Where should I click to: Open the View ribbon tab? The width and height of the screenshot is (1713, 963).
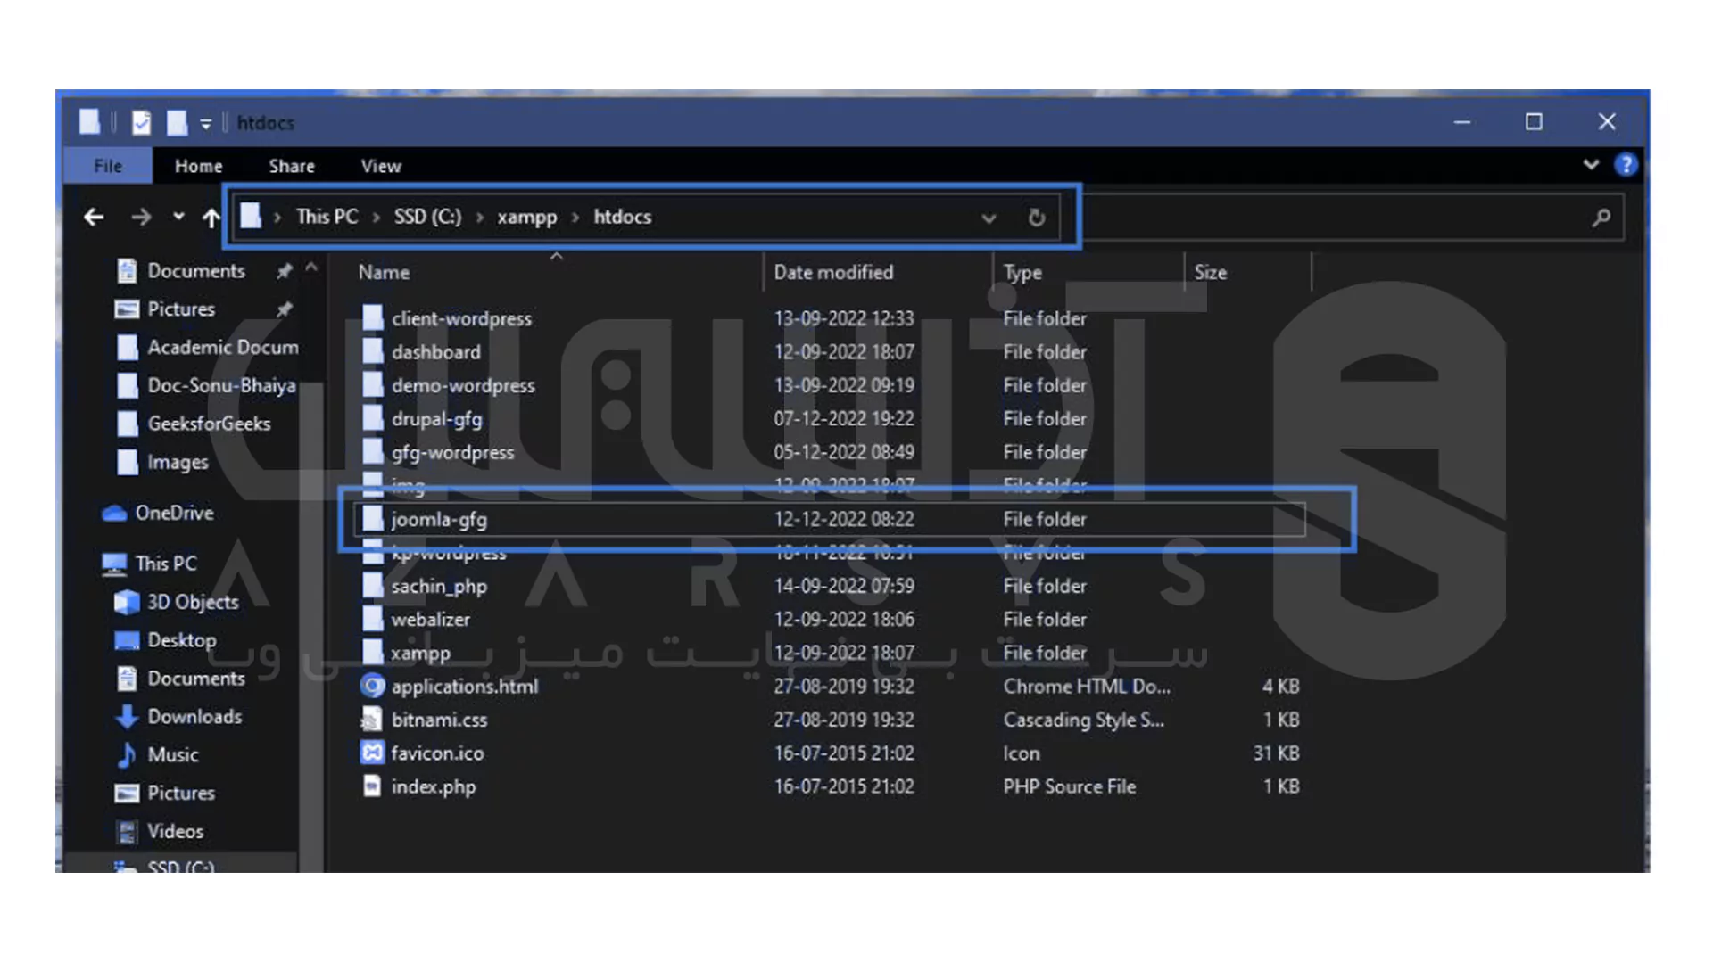pos(381,166)
